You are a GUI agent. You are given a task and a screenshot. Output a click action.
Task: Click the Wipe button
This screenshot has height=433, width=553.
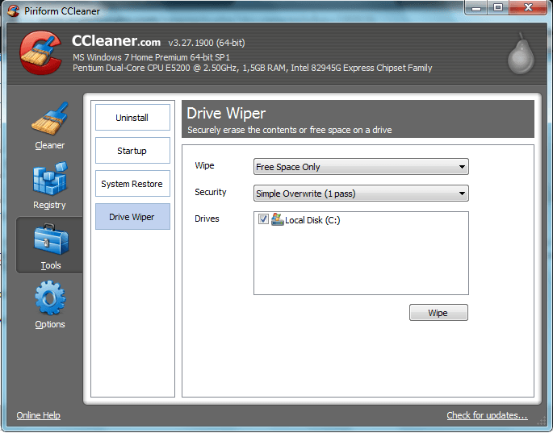pos(438,313)
